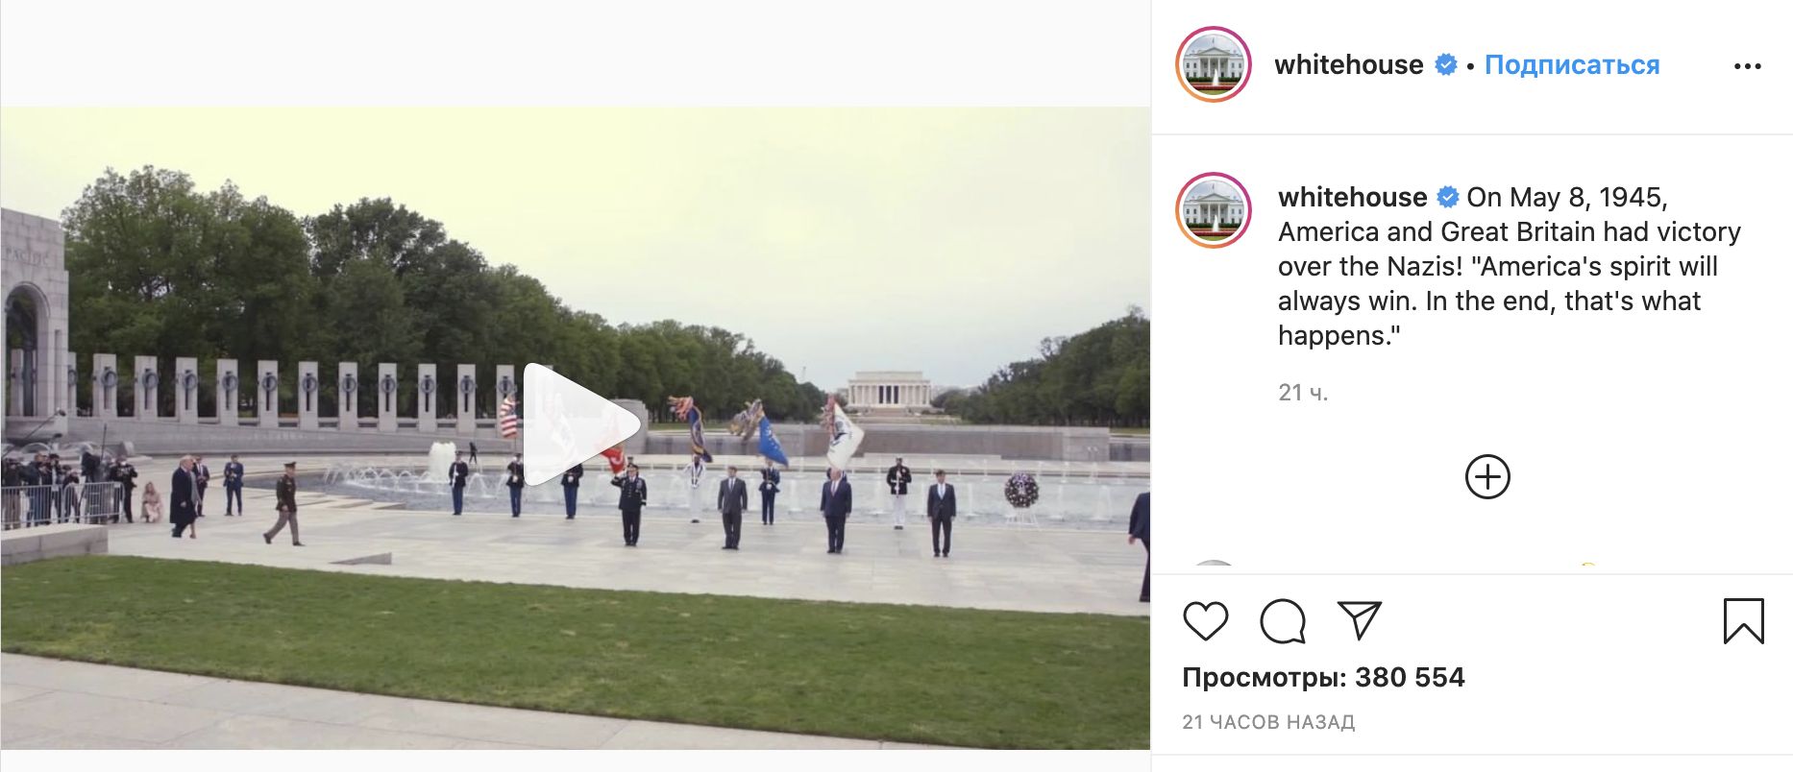Image resolution: width=1793 pixels, height=772 pixels.
Task: Open whitehouse username in caption
Action: 1352,197
